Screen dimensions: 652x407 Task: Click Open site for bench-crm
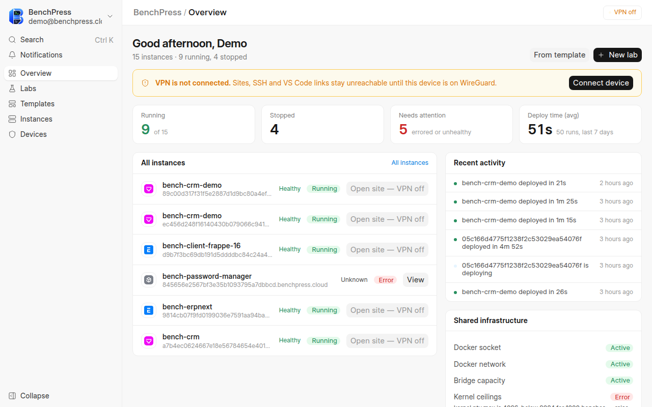pos(387,341)
